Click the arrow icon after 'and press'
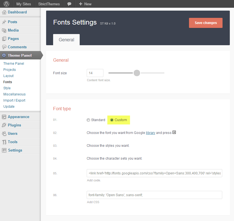The width and height of the screenshot is (234, 221). 174,133
